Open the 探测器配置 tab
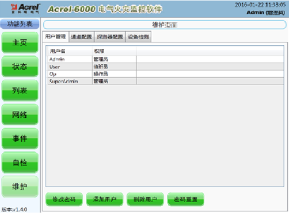 [110, 37]
